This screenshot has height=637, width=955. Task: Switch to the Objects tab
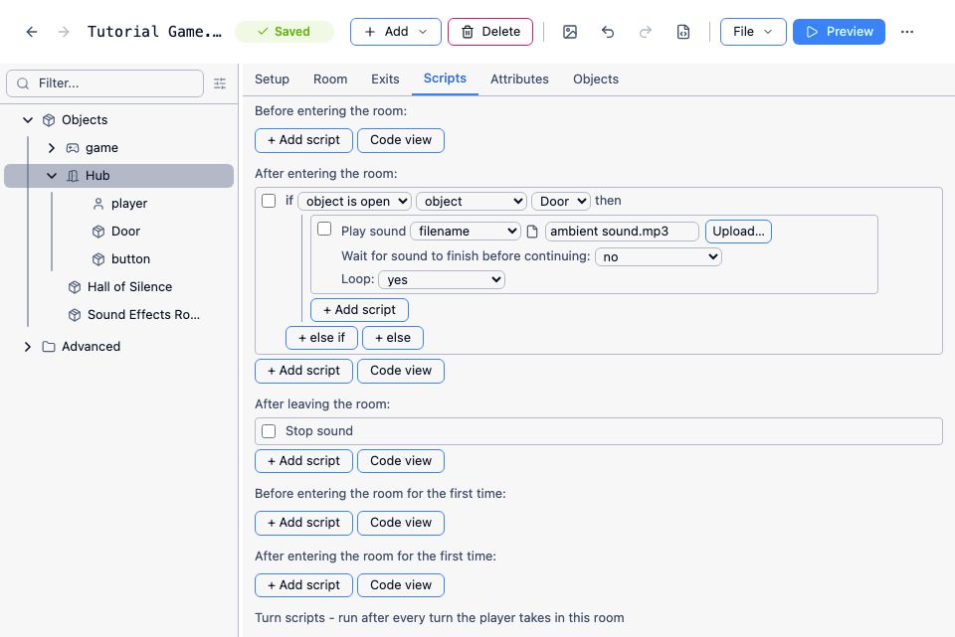coord(596,80)
